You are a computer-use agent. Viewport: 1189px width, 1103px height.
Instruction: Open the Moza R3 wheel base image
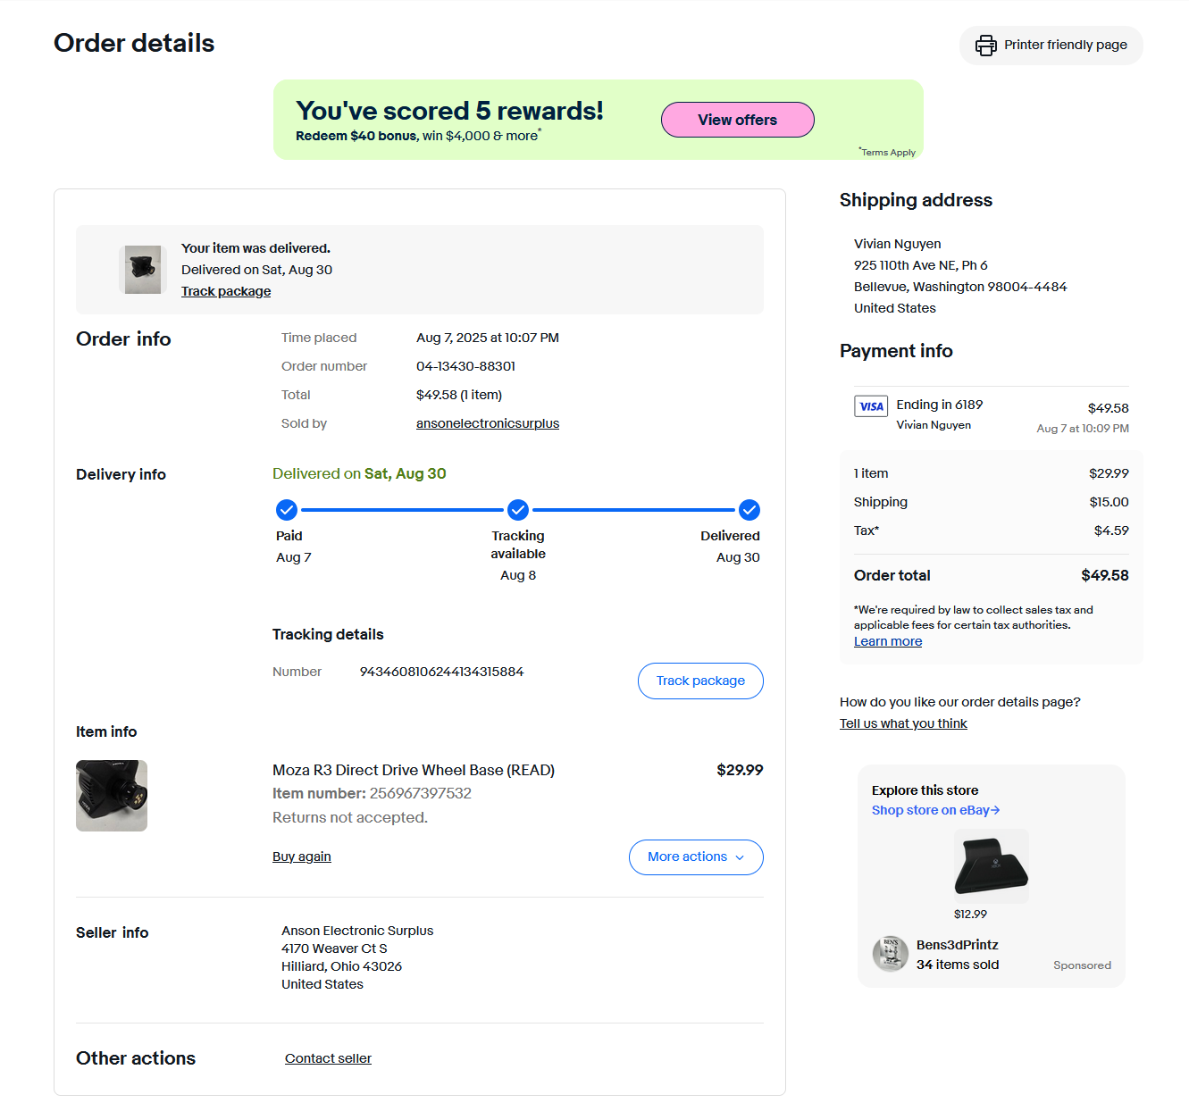(x=112, y=796)
